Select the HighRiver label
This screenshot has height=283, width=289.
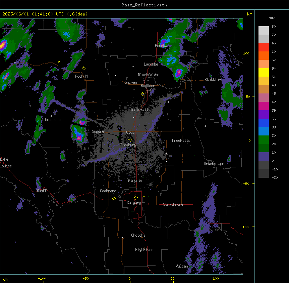tap(144, 250)
